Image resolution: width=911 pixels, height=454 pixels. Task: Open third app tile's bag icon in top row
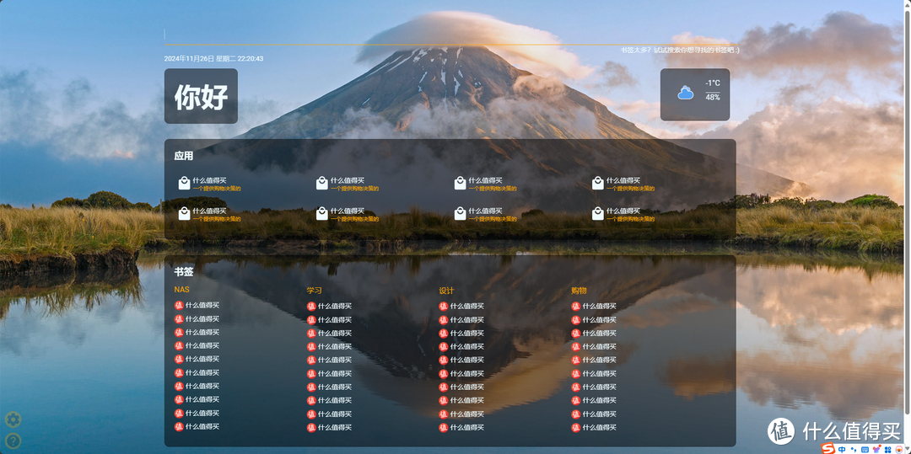click(x=461, y=184)
